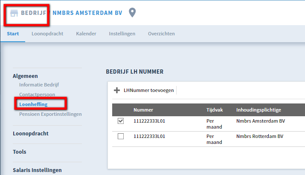Open Pensioen Exportinstellingen link
Screen dimensions: 305x175
click(50, 114)
